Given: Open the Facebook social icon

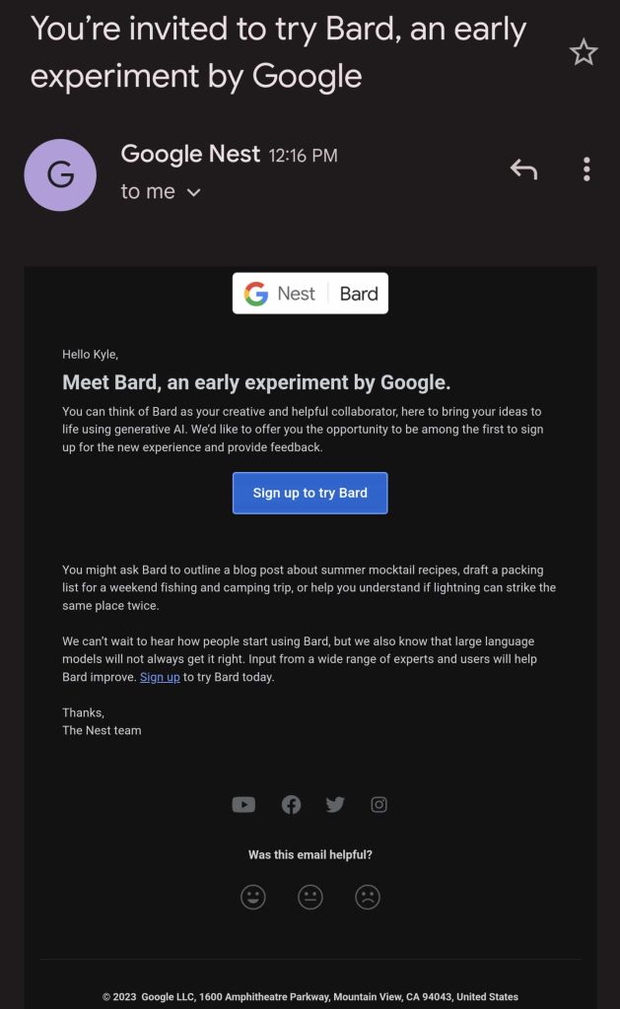Looking at the screenshot, I should 291,805.
